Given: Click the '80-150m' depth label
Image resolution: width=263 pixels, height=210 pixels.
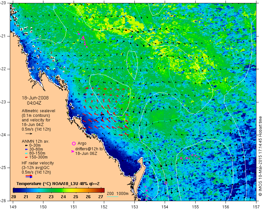Looking at the screenshot, I should click(37, 153).
